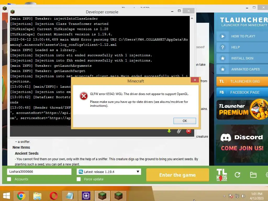Screen dimensions: 268x201
Task: Open the folder icon in TLauncher bar
Action: click(x=253, y=175)
